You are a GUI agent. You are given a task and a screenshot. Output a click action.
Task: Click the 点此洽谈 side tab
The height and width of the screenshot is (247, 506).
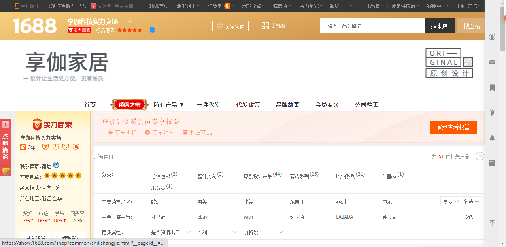coord(6,147)
